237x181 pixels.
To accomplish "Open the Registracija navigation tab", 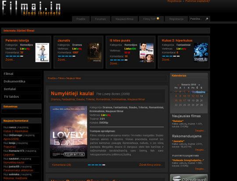I will 176,19.
